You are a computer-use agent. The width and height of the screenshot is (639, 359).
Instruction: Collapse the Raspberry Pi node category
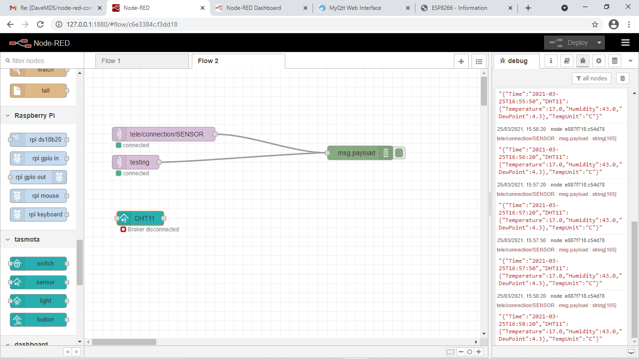tap(8, 115)
